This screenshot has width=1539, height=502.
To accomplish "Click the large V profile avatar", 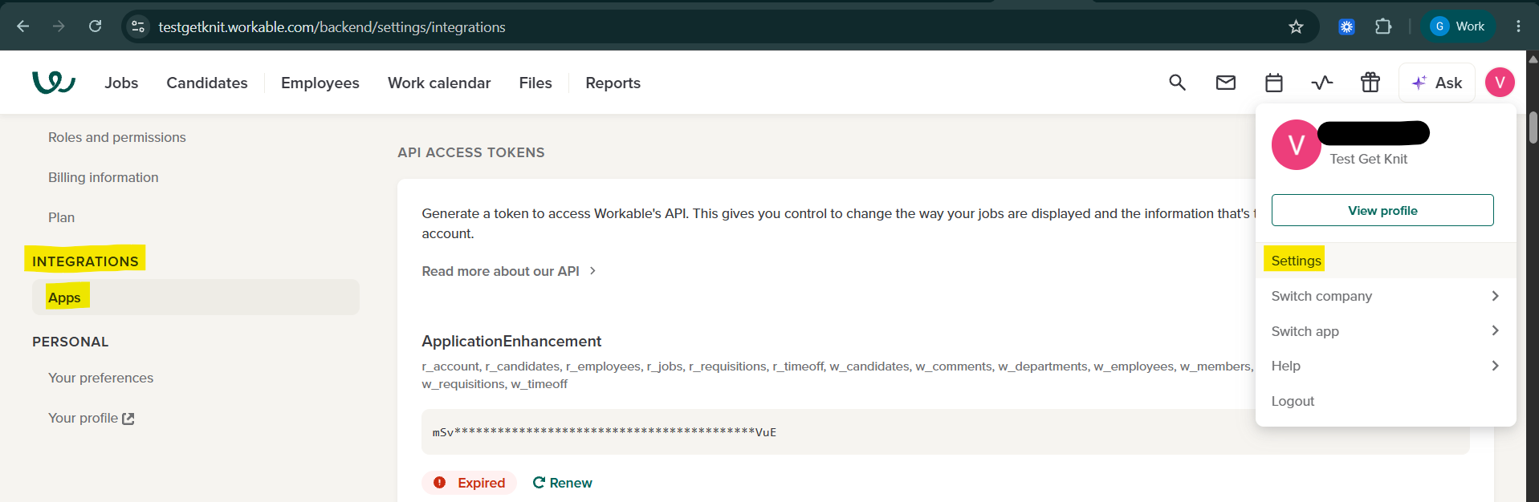I will click(x=1296, y=144).
